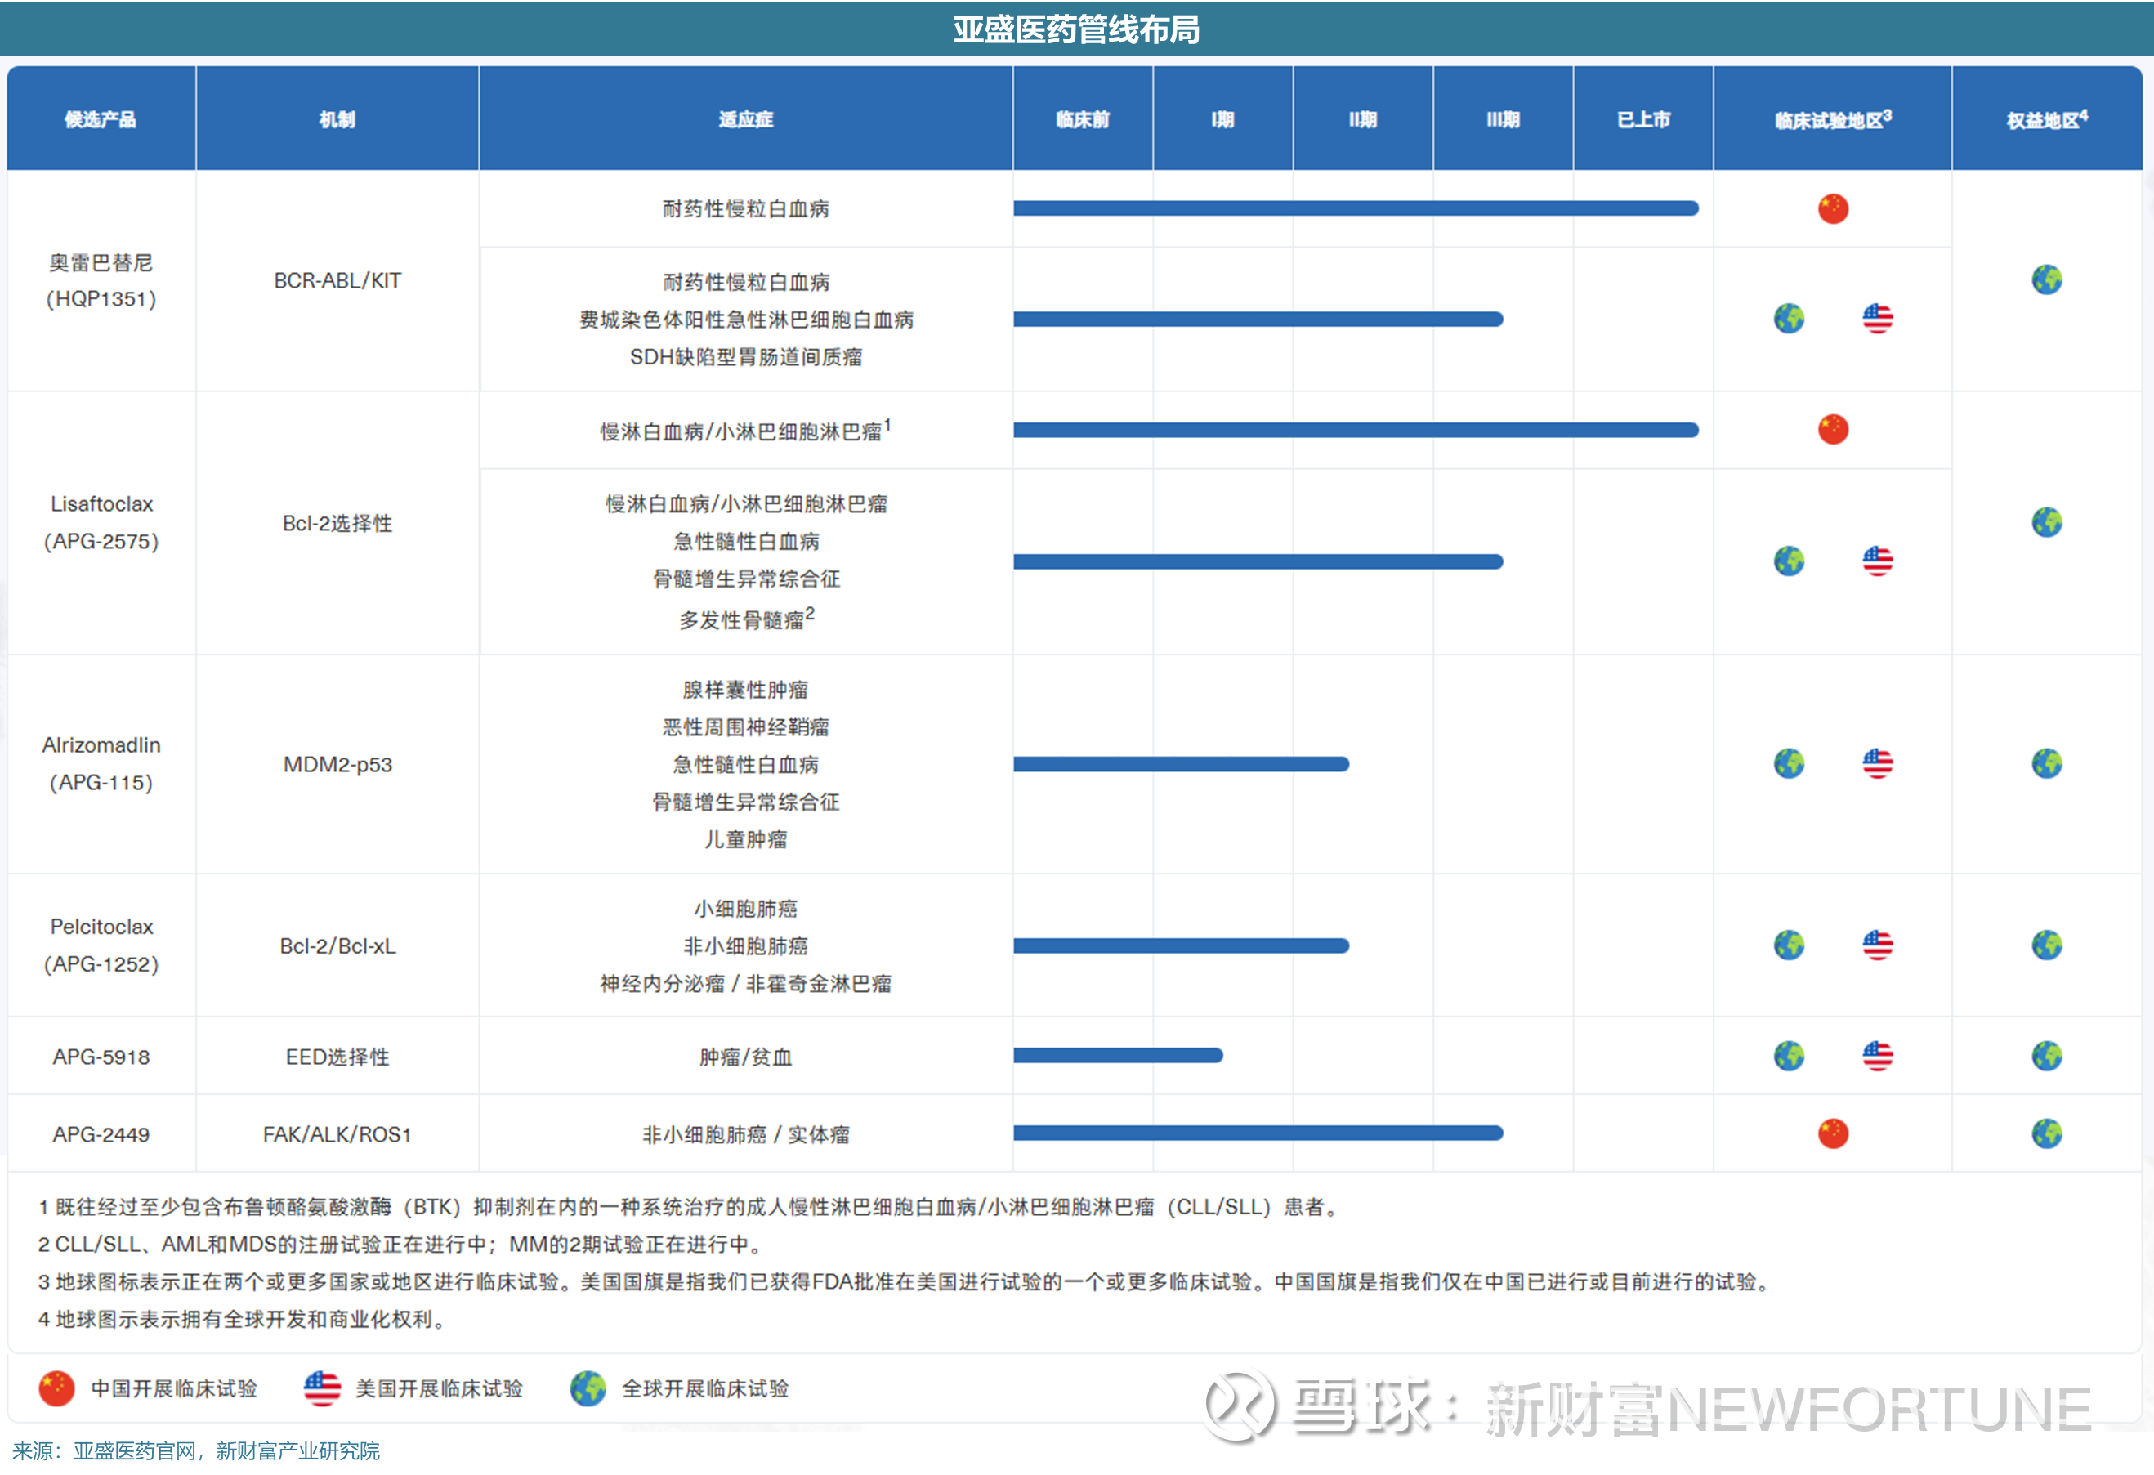The image size is (2154, 1475).
Task: Click the 亚盛医药管线布局 title
Action: 1076,29
